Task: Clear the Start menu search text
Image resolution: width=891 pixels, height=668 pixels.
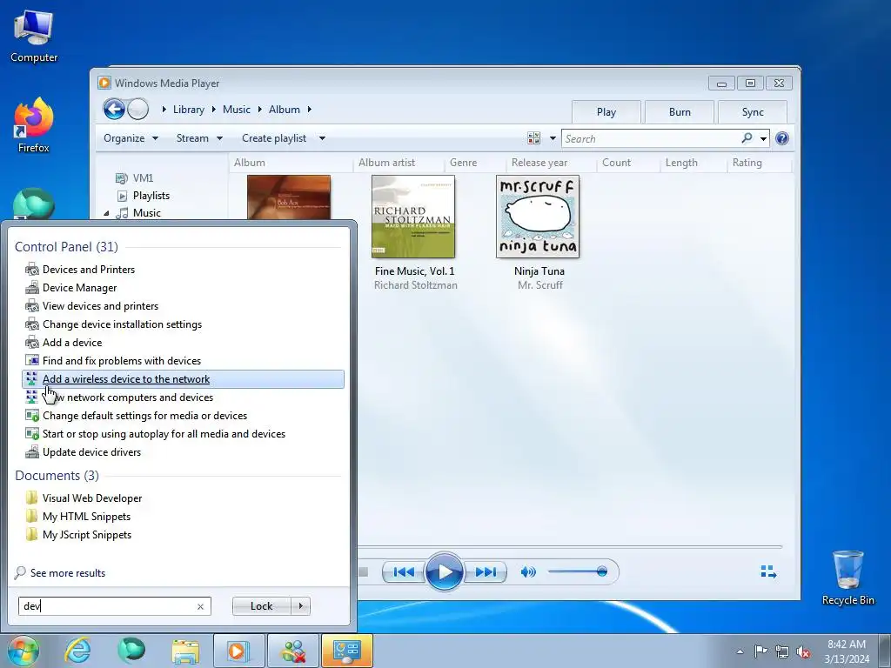Action: pyautogui.click(x=200, y=606)
